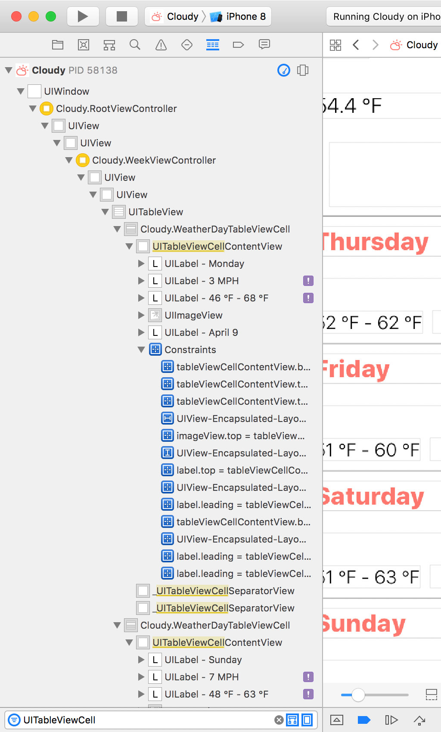441x732 pixels.
Task: Open the process gauge options icon
Action: point(284,70)
